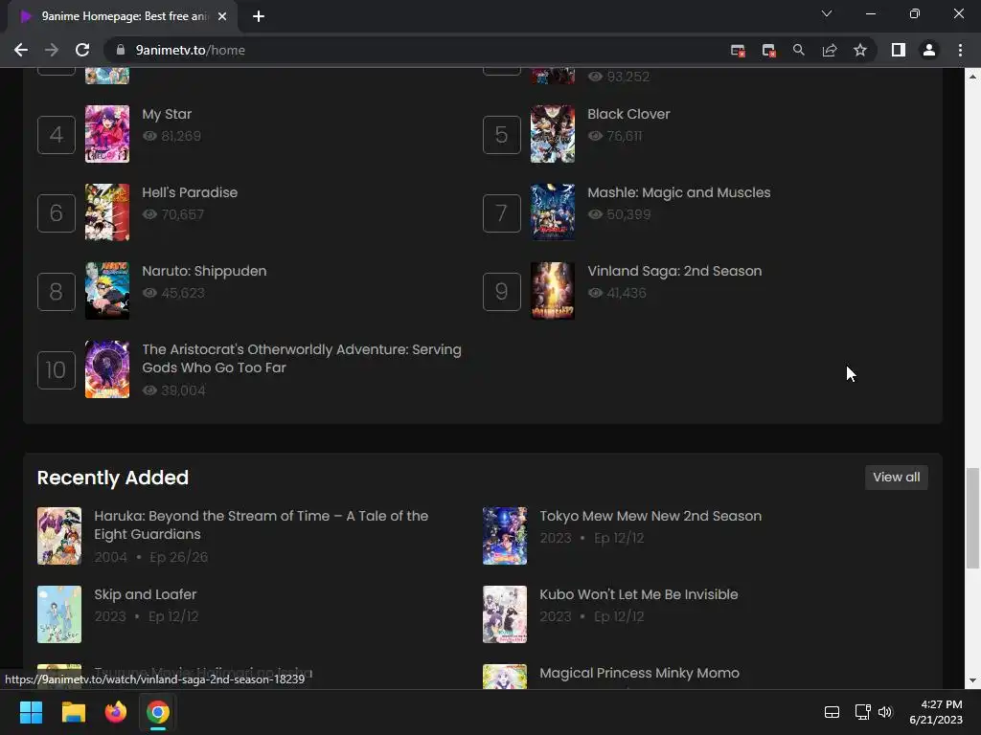Open Naruto: Shippuden title link
This screenshot has width=981, height=735.
[x=204, y=271]
